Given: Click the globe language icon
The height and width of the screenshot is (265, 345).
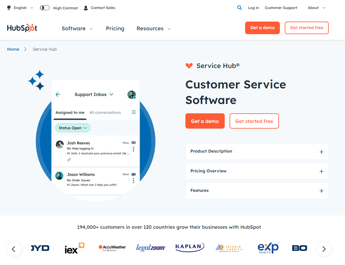Looking at the screenshot, I should (x=9, y=8).
